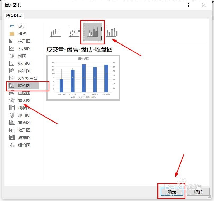Click the 瀑布图 label text

[24, 137]
